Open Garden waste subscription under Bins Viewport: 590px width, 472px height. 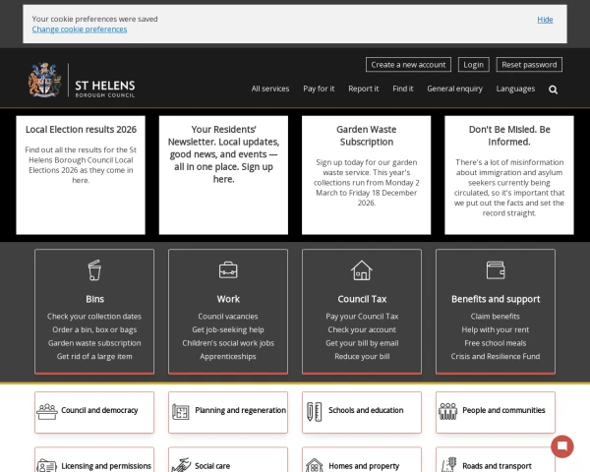[x=94, y=343]
